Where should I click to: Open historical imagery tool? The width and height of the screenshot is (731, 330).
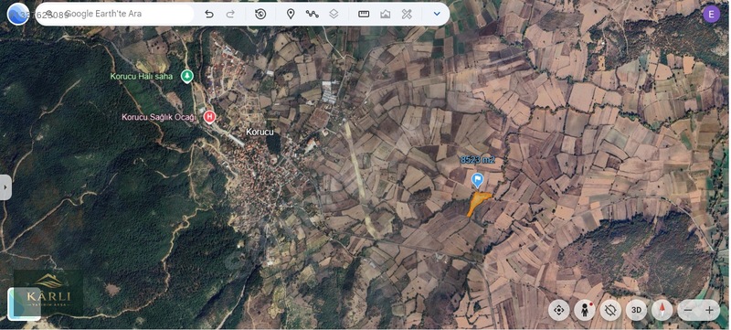[x=260, y=14]
